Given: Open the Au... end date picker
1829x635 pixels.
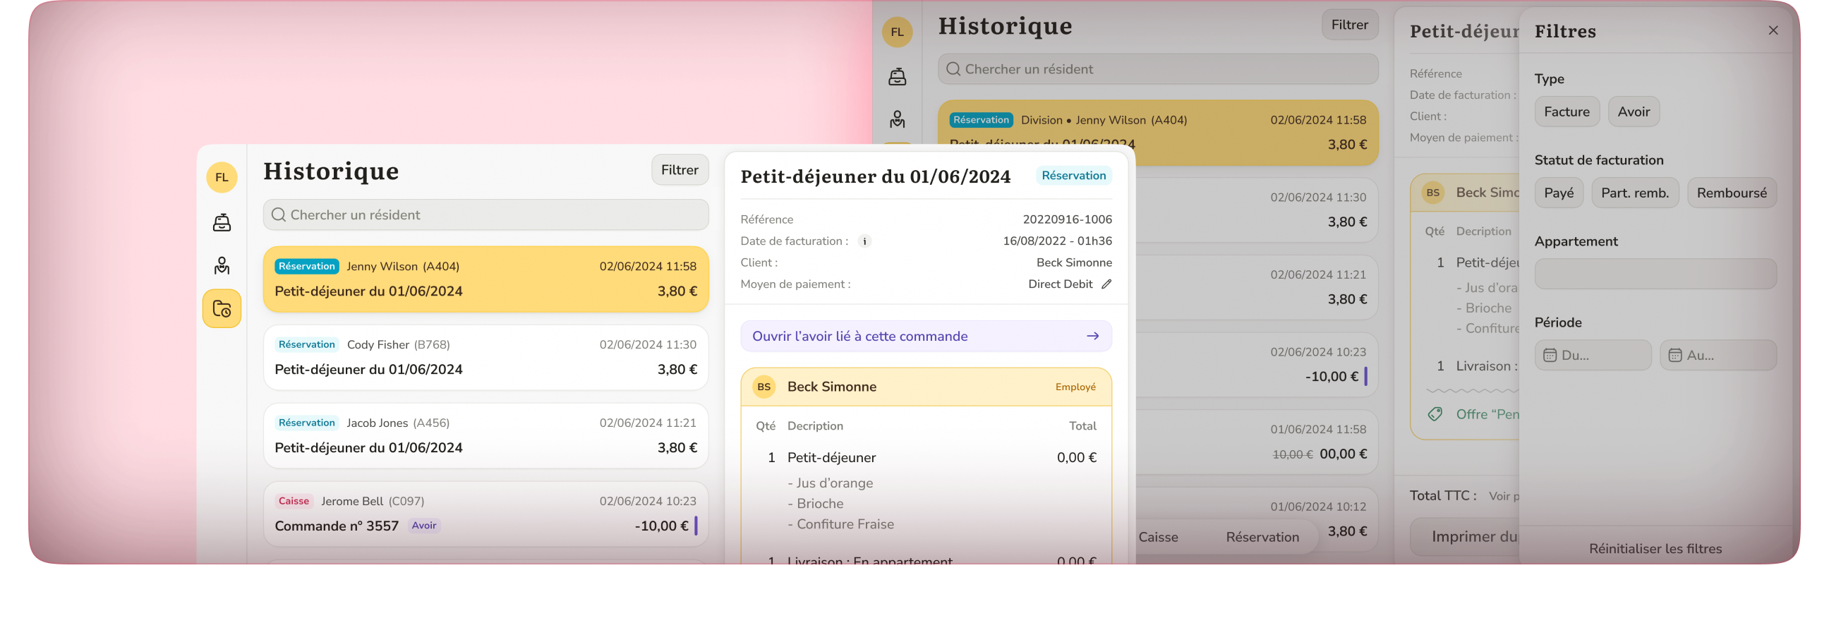Looking at the screenshot, I should tap(1718, 355).
